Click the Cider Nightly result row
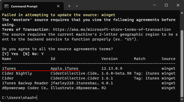 89,73
